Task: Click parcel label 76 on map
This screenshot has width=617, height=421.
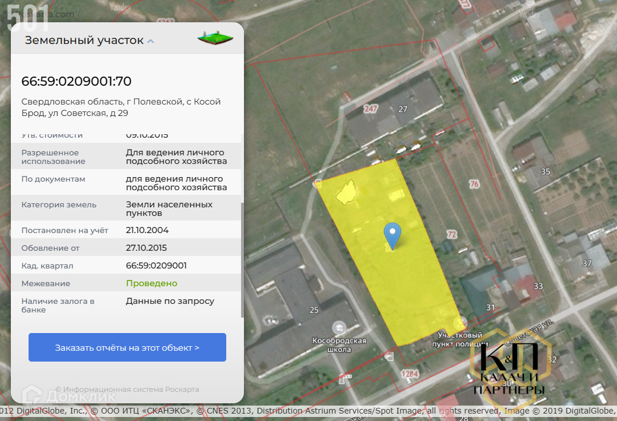Action: 474,184
